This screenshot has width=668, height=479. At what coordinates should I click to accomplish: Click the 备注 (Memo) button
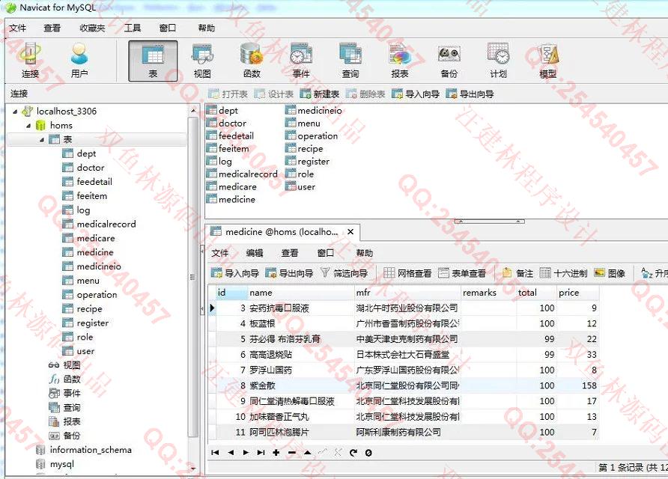518,273
